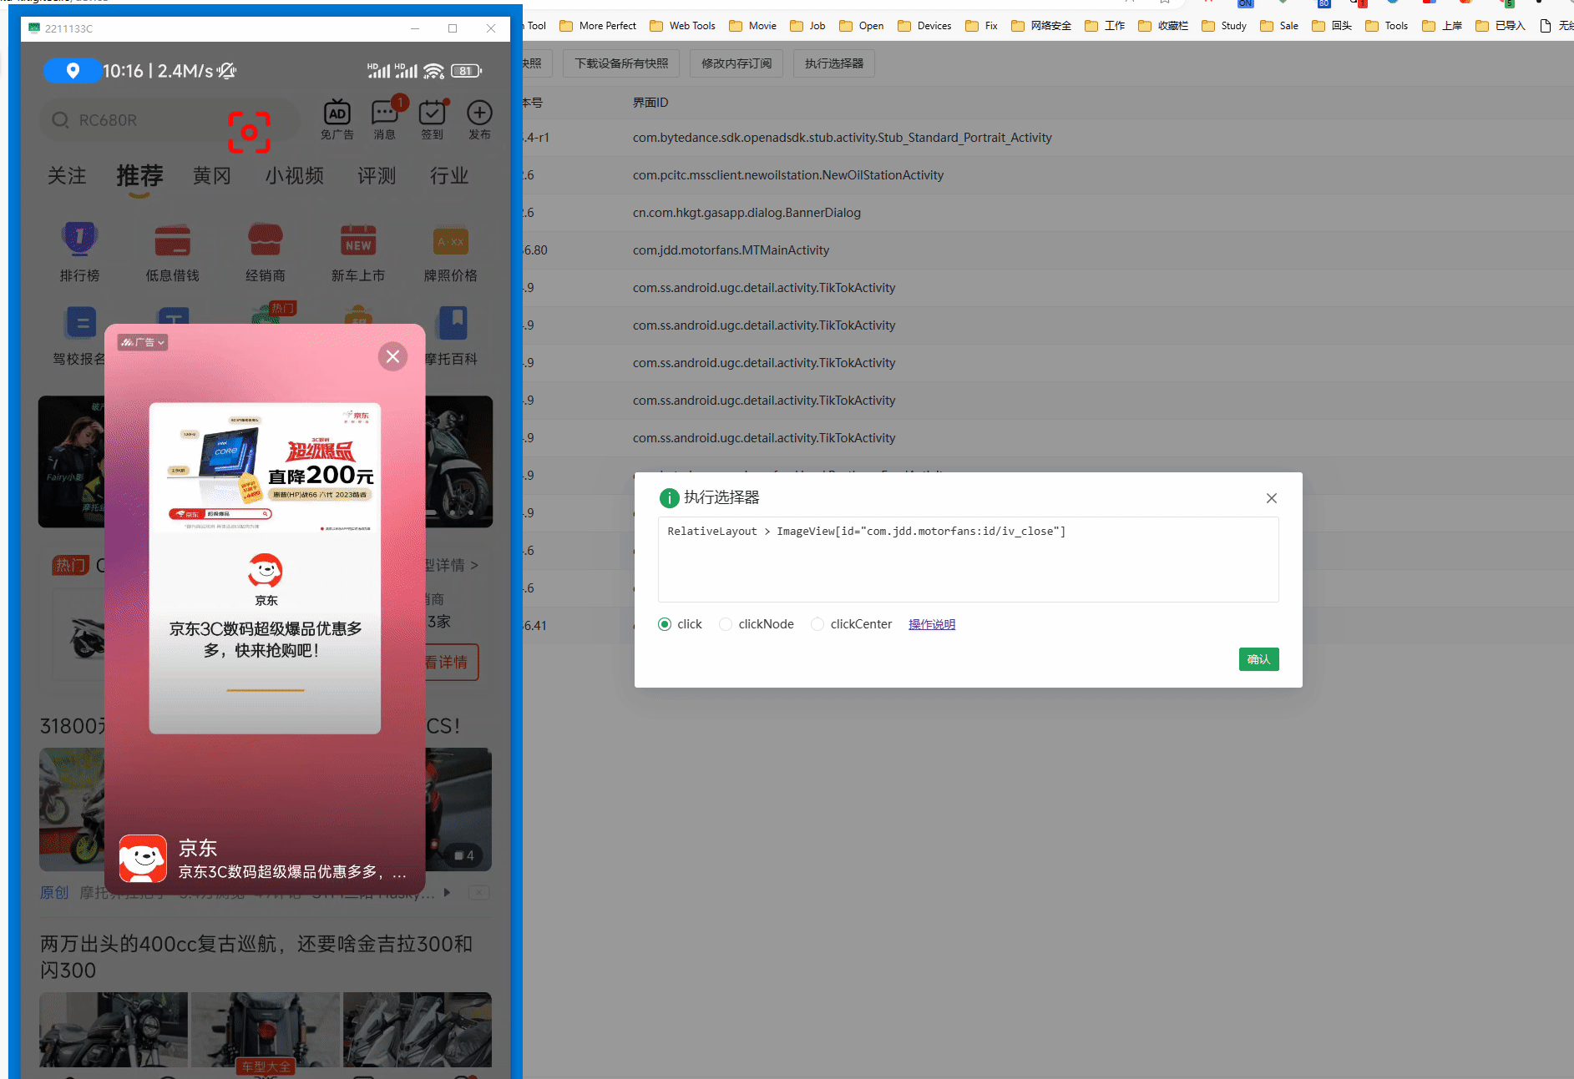Open the Sale bookmark folder

(x=1279, y=26)
